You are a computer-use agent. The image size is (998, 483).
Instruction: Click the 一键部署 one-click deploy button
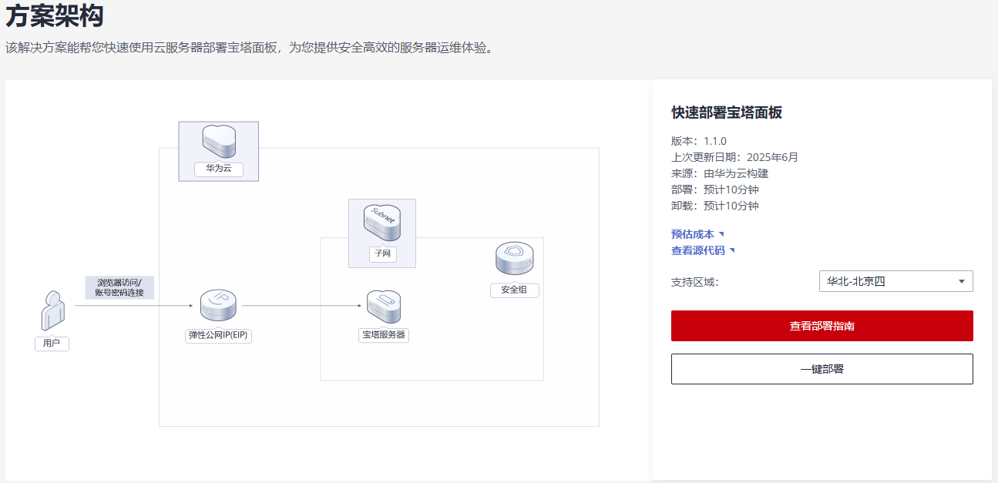click(x=822, y=369)
